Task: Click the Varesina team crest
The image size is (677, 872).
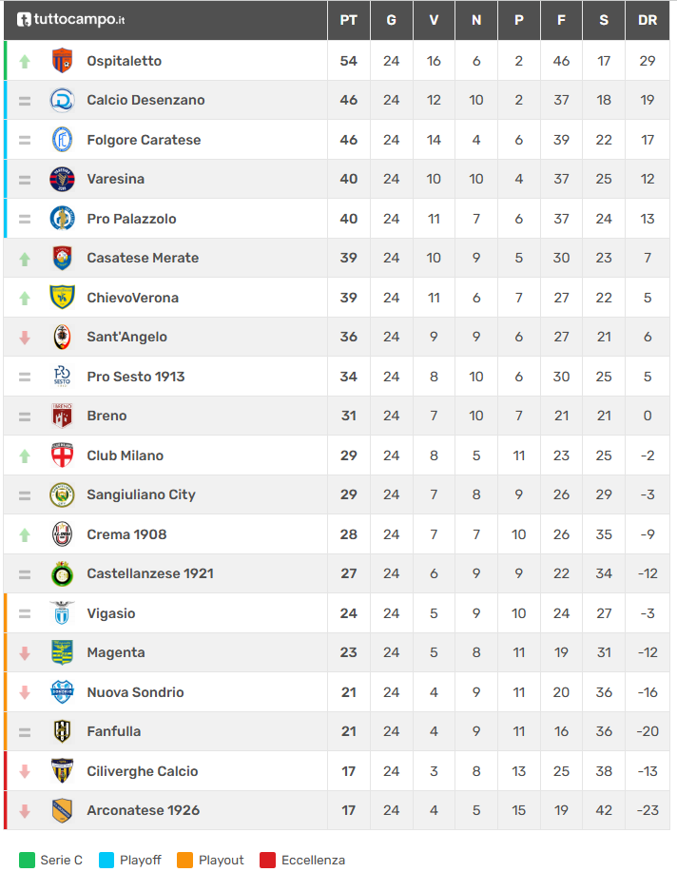Action: click(62, 179)
